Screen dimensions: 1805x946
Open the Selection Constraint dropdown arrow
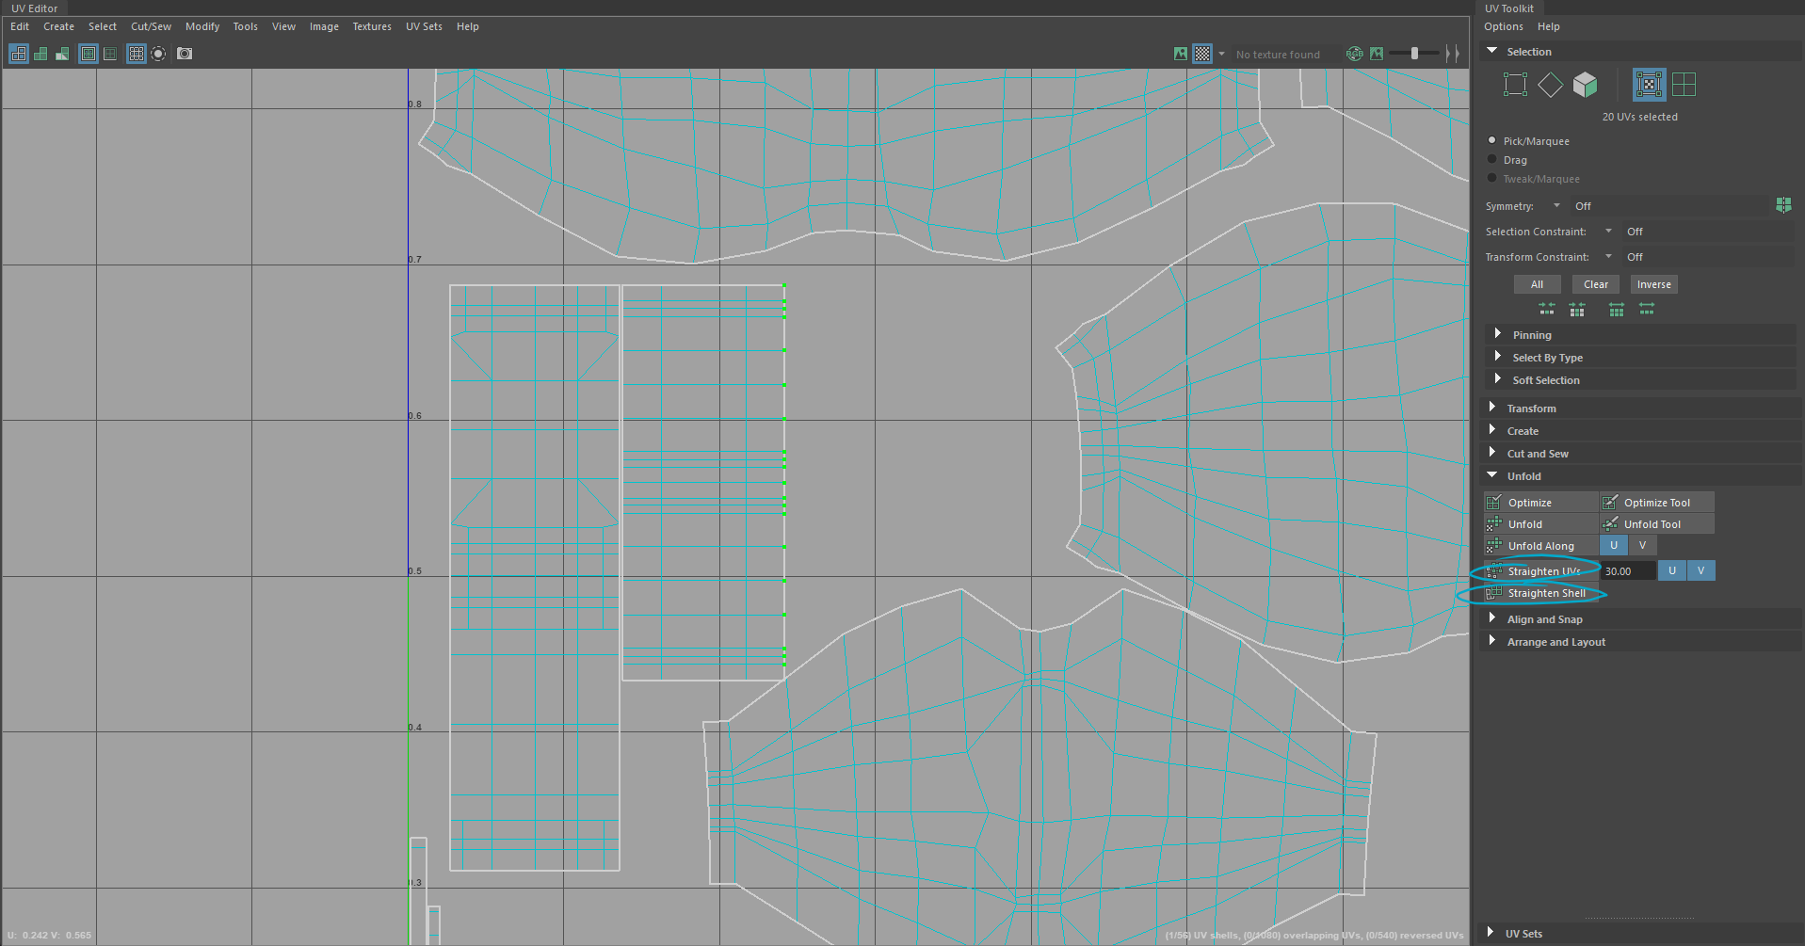tap(1608, 232)
